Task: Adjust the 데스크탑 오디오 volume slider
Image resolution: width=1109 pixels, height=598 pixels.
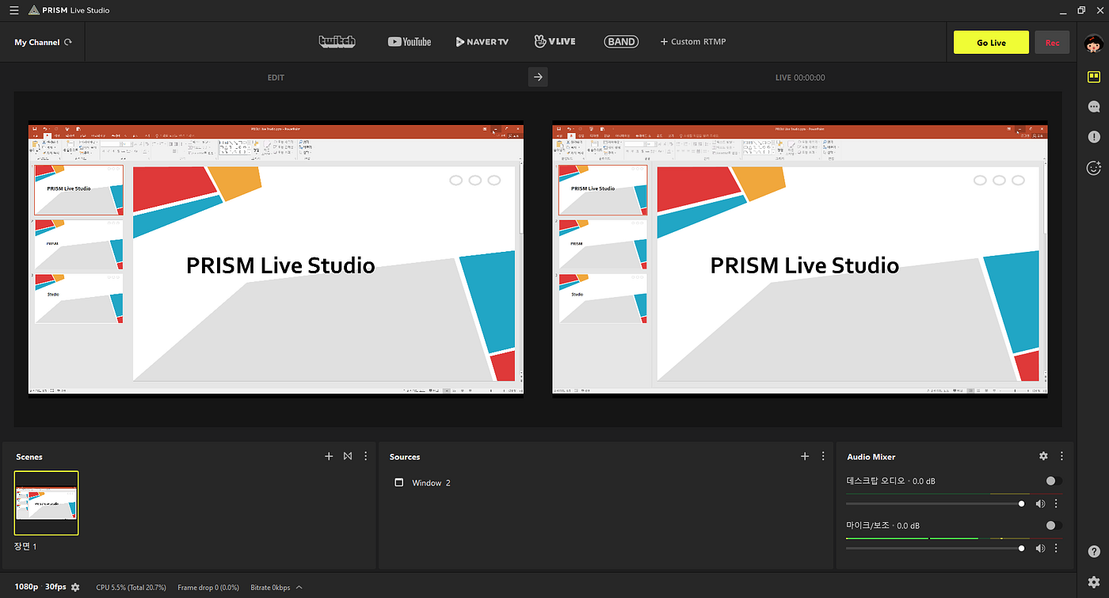Action: pos(936,504)
